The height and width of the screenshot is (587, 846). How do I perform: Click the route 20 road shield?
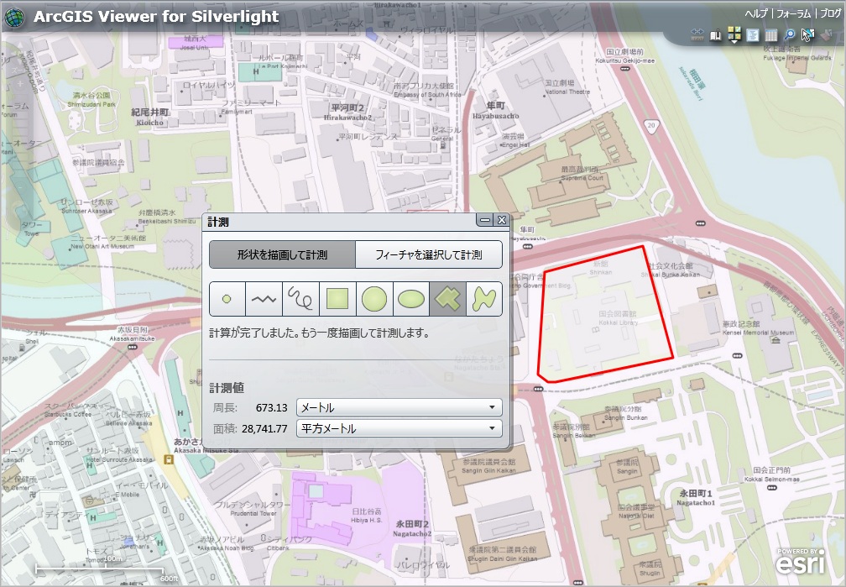pos(651,125)
